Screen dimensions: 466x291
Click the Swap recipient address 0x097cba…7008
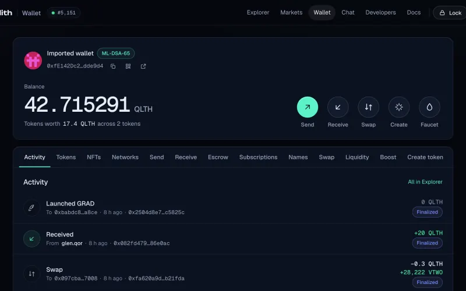[x=76, y=278]
